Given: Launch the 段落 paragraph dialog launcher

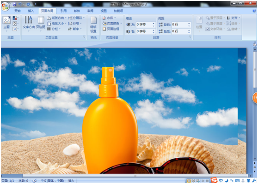Looking at the screenshot, I should pos(190,37).
